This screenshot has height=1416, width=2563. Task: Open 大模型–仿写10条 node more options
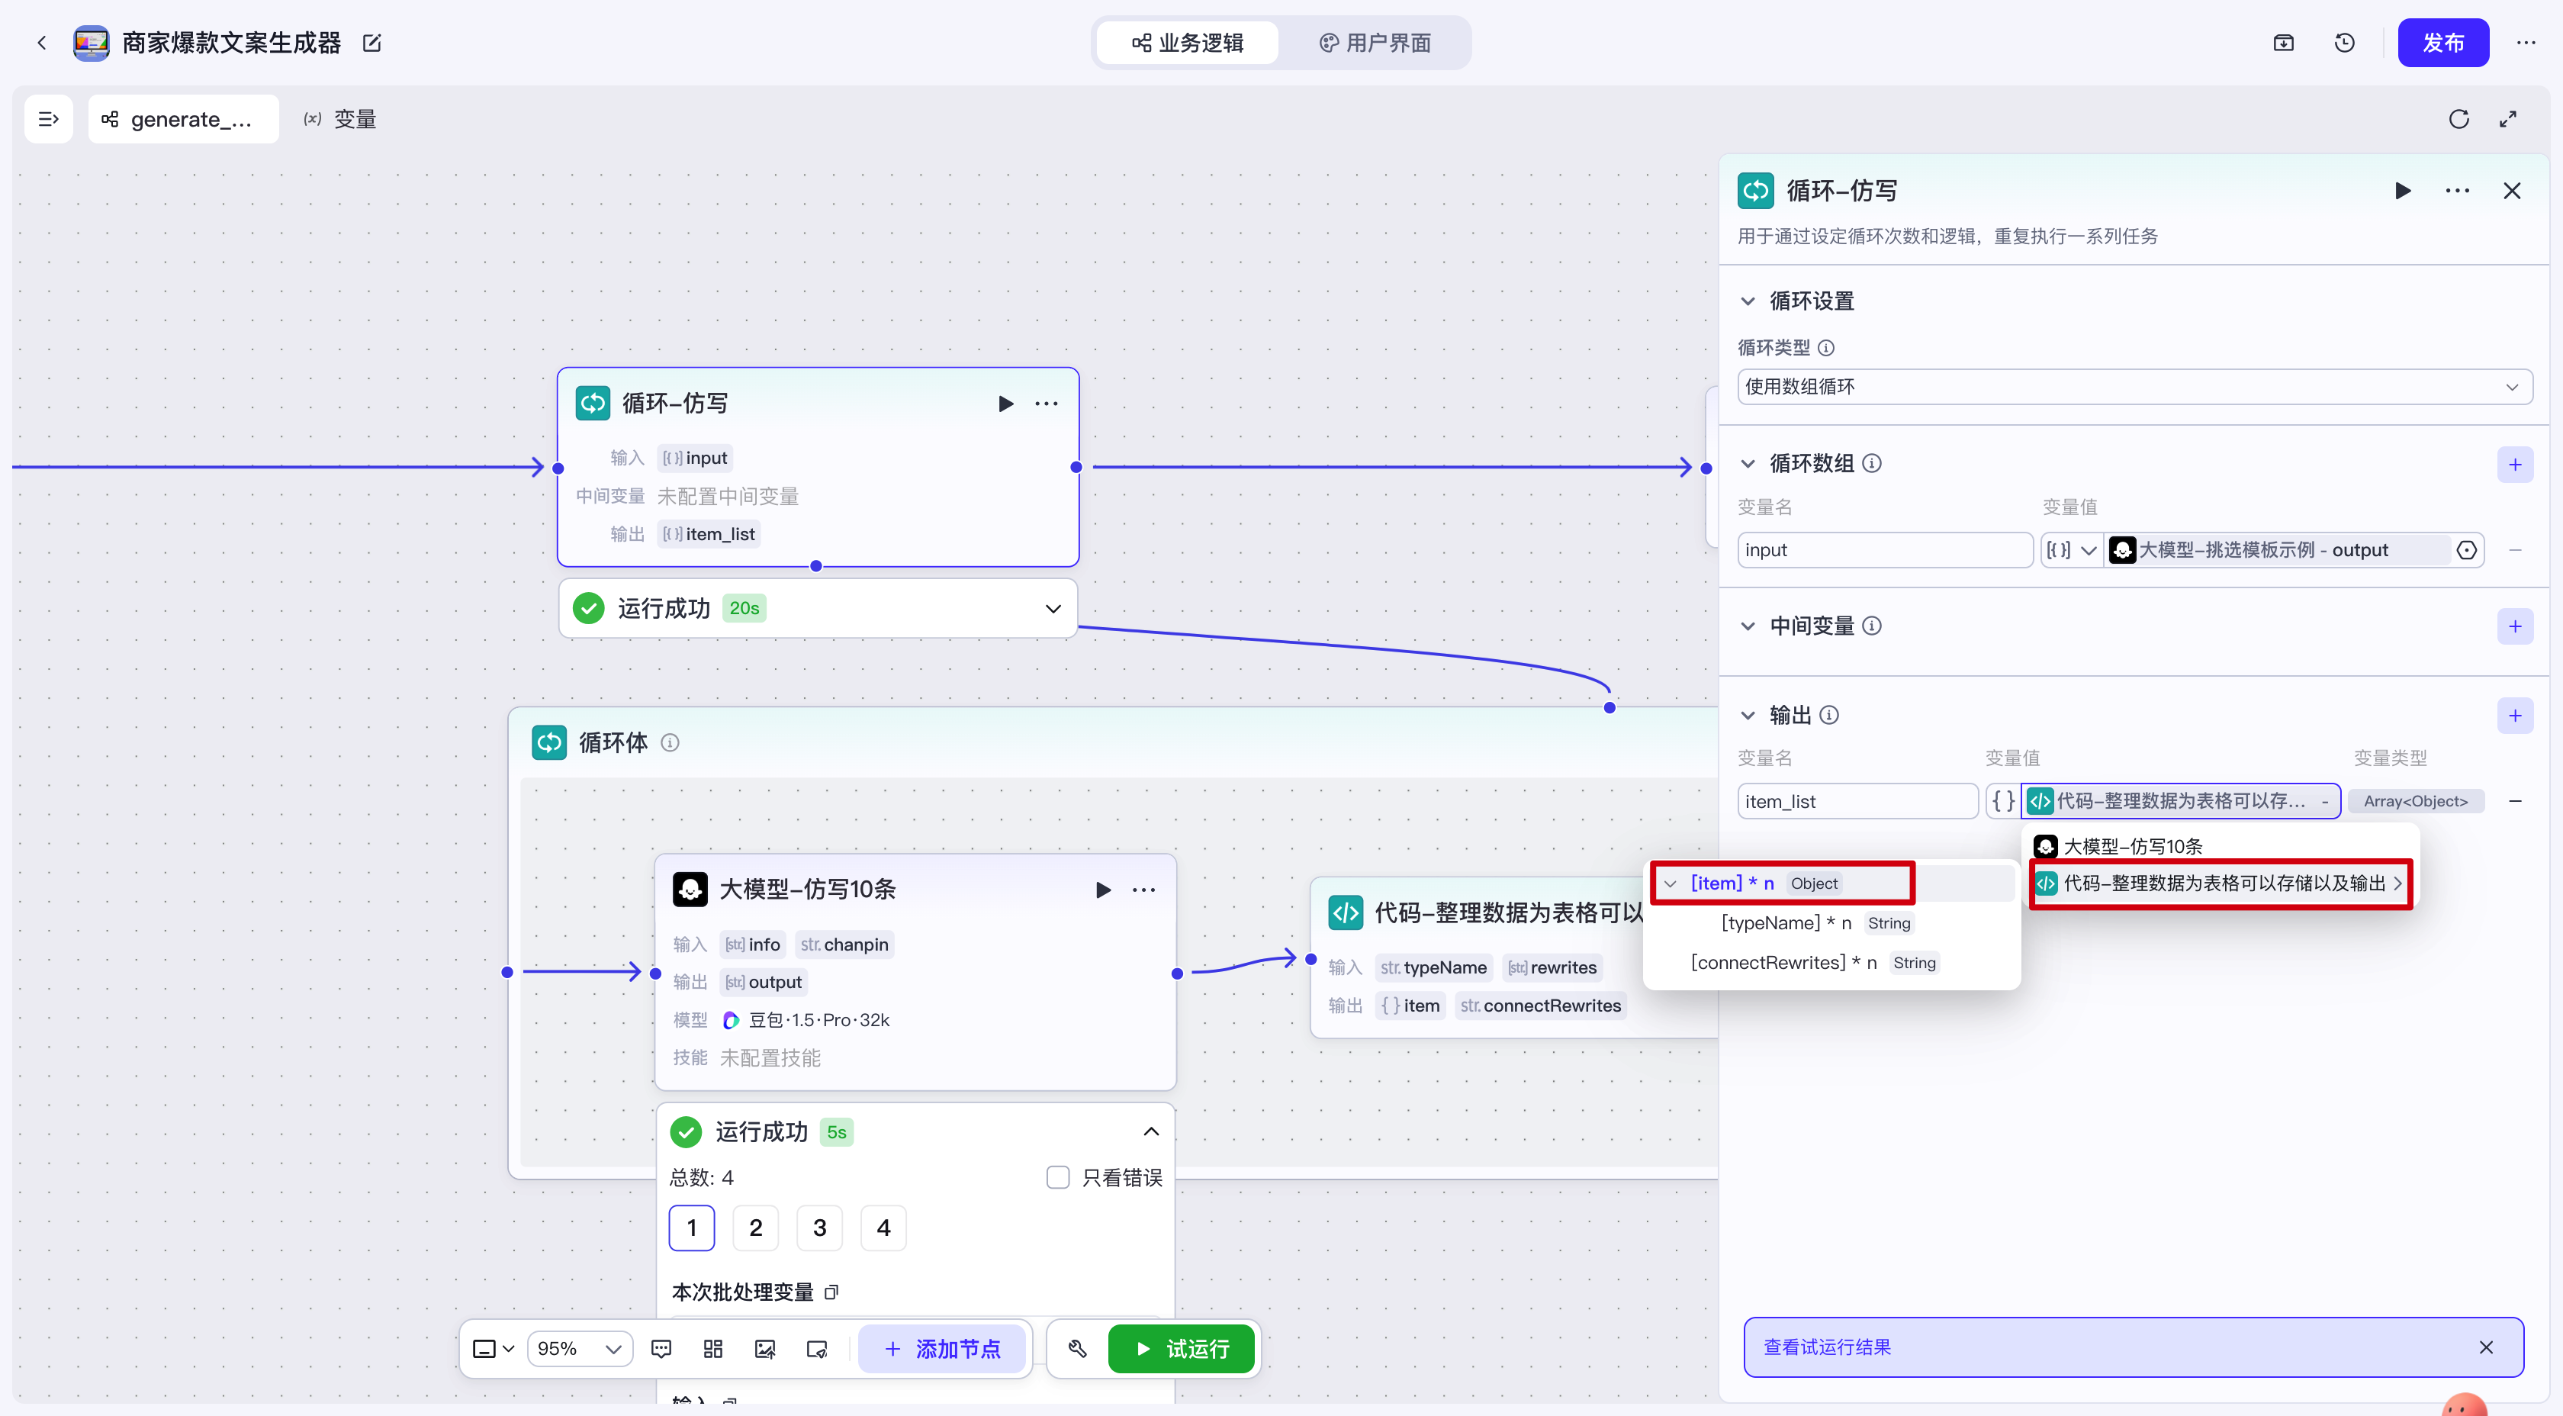[1143, 890]
